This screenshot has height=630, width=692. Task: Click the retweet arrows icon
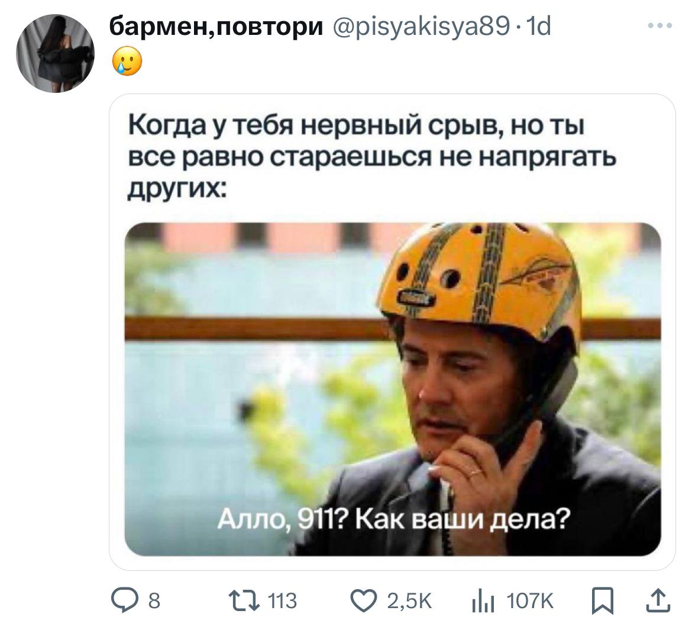coord(244,601)
